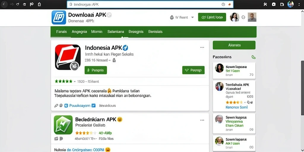
Task: Click the orange stars under Beclednkiarn APK
Action: click(86, 133)
